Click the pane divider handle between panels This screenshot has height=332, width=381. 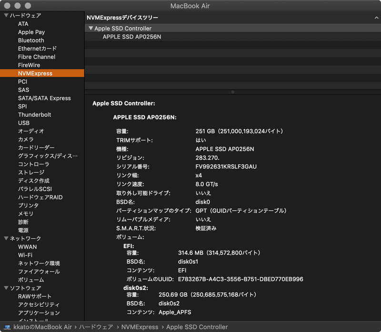pyautogui.click(x=233, y=91)
